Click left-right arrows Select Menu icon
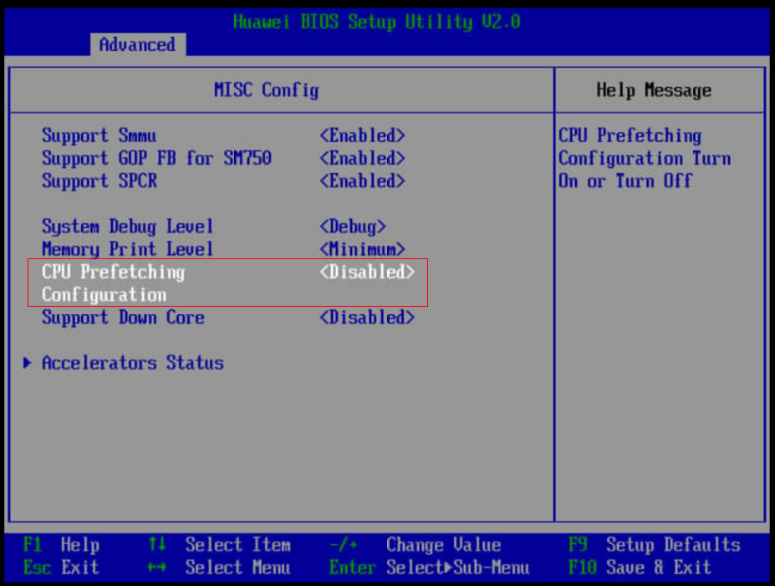Image resolution: width=775 pixels, height=586 pixels. tap(156, 568)
